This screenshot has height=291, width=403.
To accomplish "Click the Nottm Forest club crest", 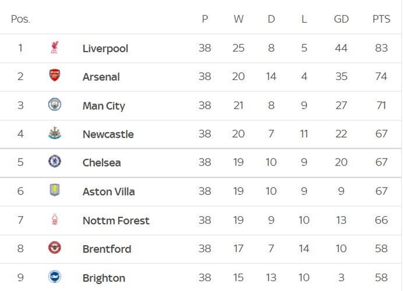I will tap(55, 219).
